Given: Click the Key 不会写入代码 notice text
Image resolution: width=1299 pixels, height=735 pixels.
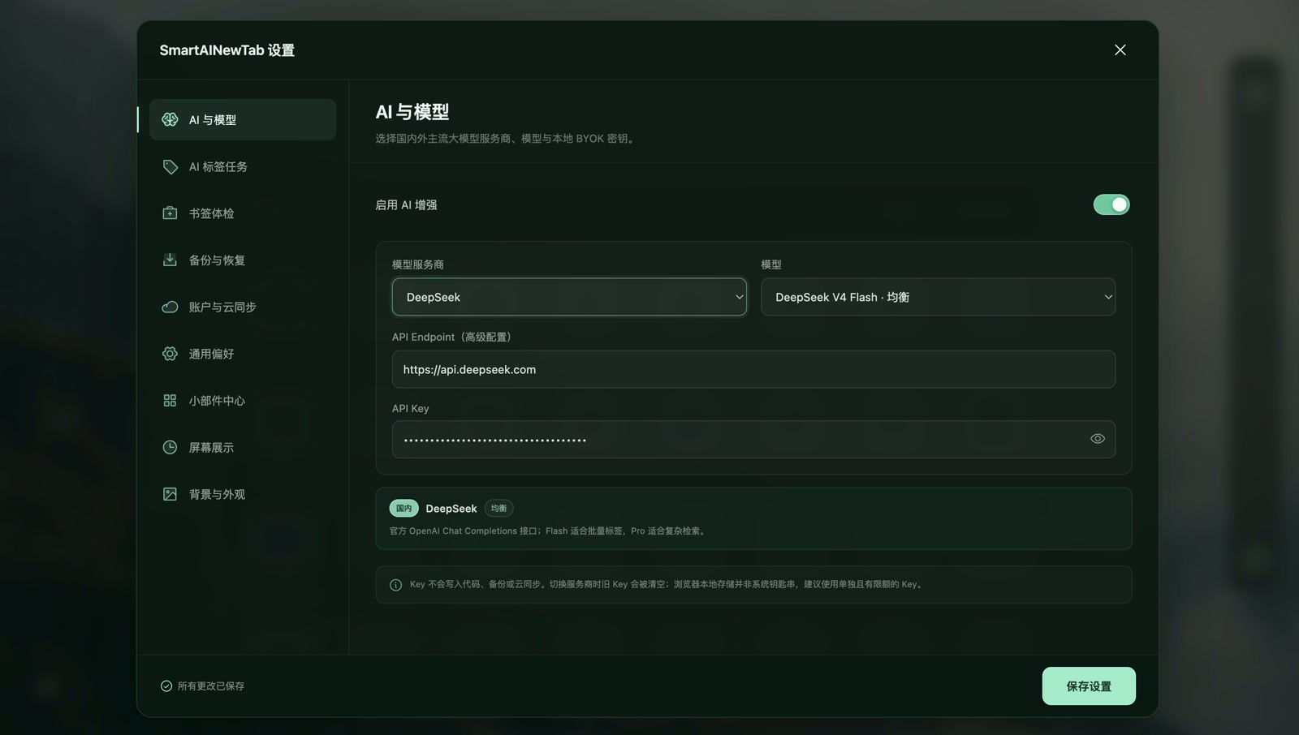Looking at the screenshot, I should [x=667, y=585].
